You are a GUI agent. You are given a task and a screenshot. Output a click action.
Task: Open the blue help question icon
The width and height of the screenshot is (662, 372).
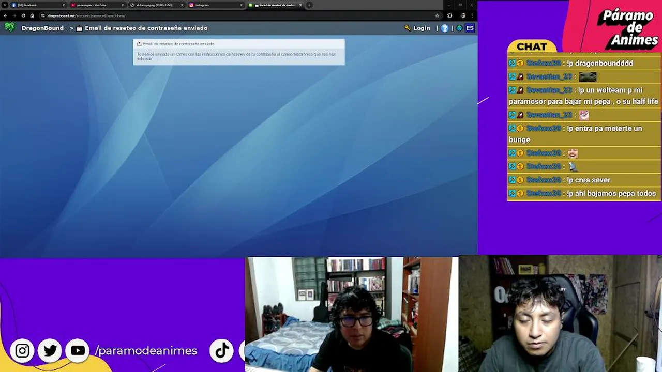445,28
